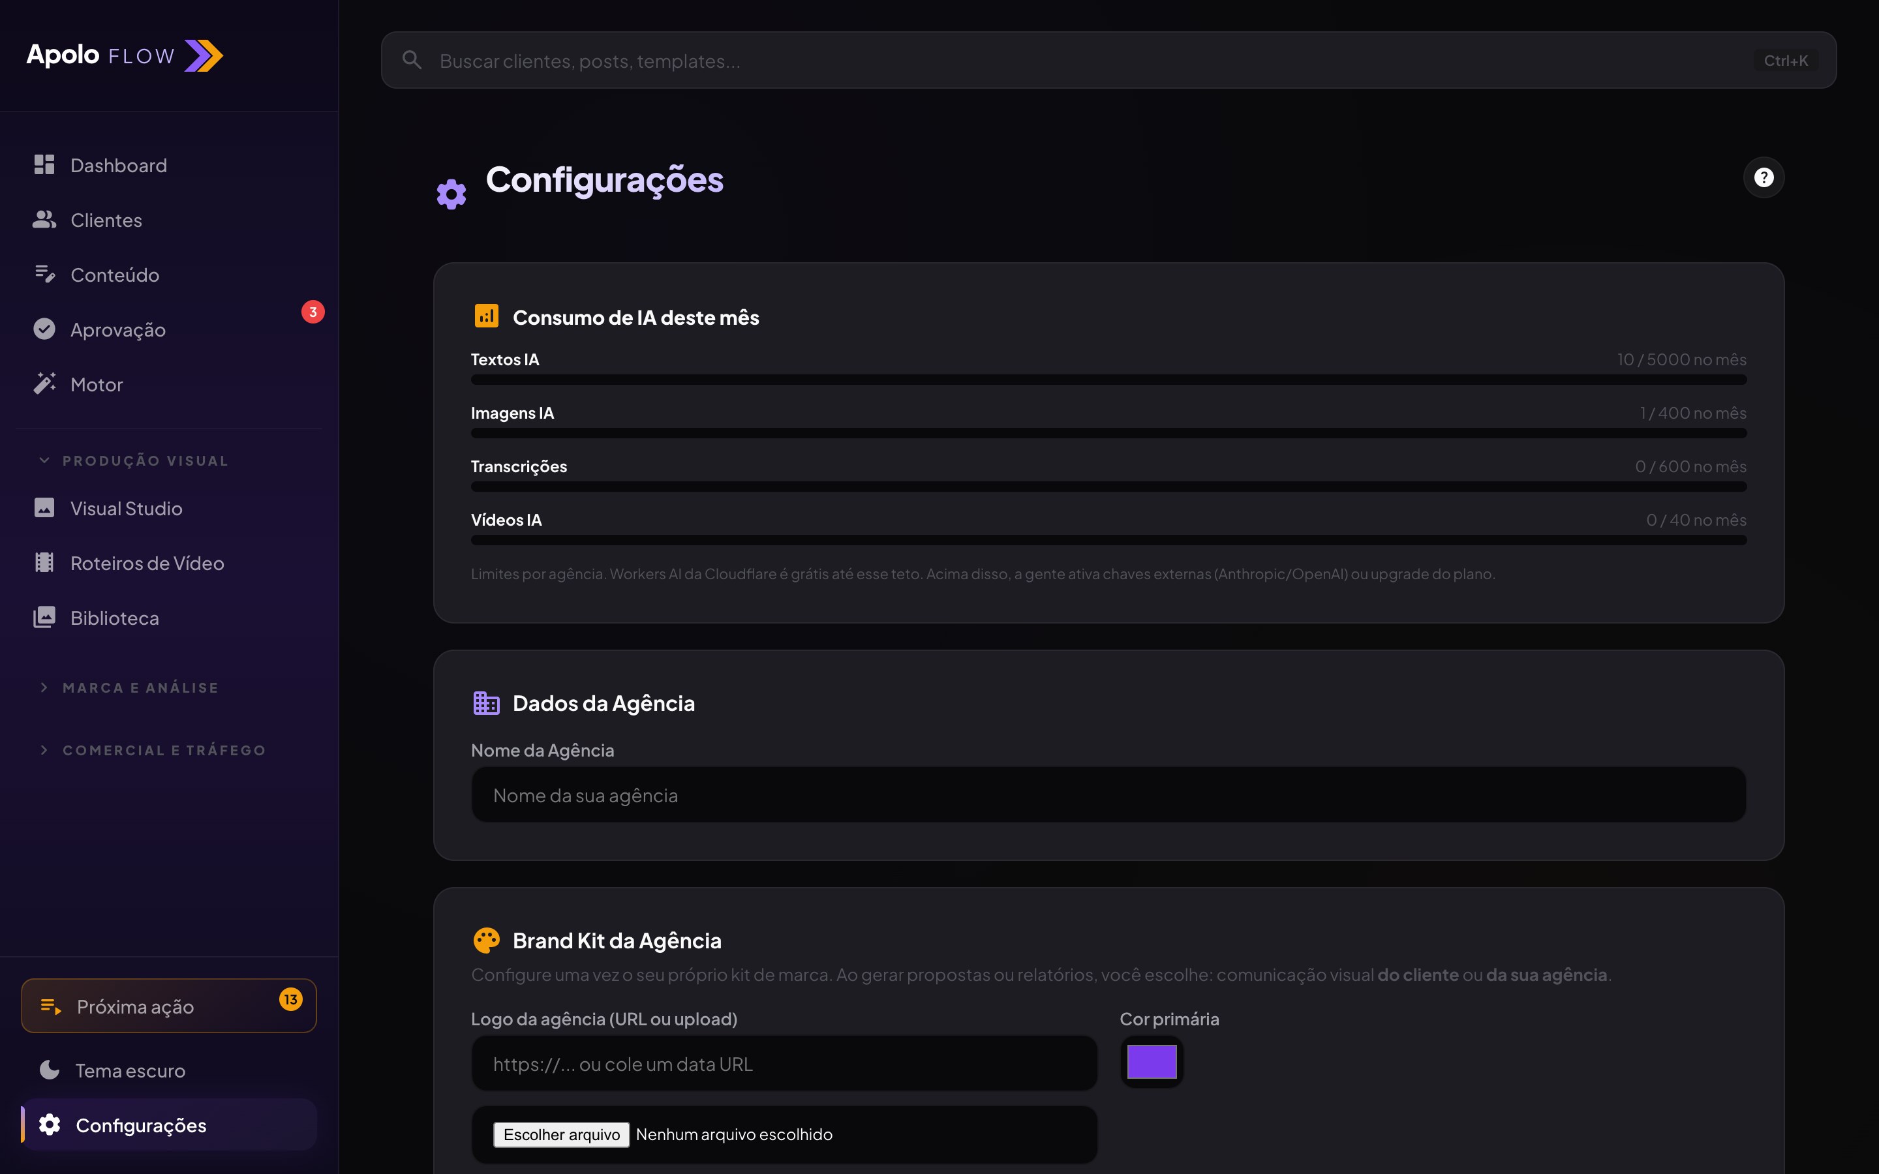
Task: Open the Apolo Flow home logo
Action: coord(123,55)
